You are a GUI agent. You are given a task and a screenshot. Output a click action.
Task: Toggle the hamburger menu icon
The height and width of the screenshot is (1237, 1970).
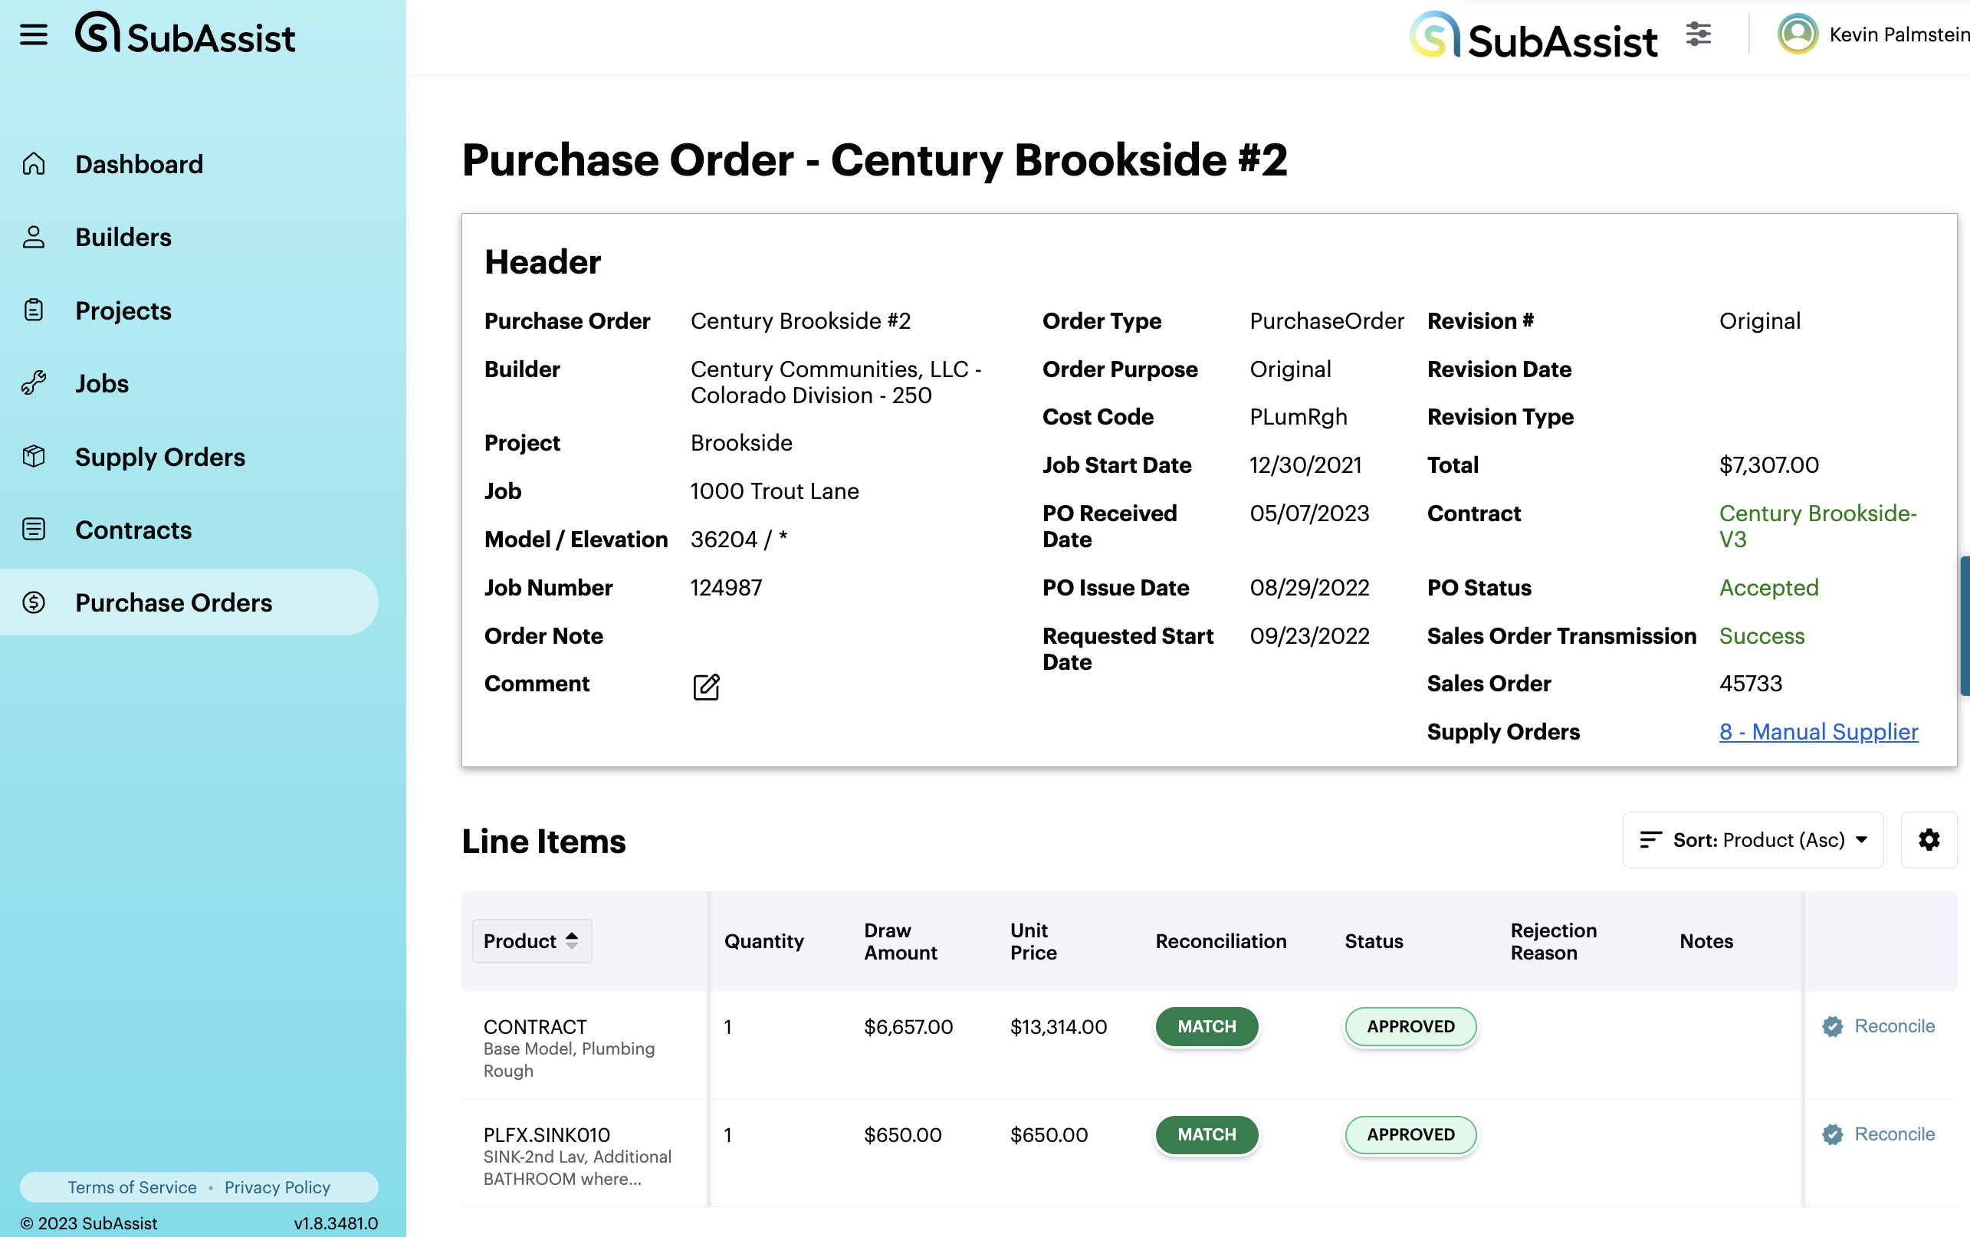click(34, 35)
